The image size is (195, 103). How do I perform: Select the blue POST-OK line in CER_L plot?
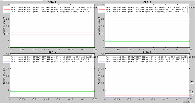52,82
